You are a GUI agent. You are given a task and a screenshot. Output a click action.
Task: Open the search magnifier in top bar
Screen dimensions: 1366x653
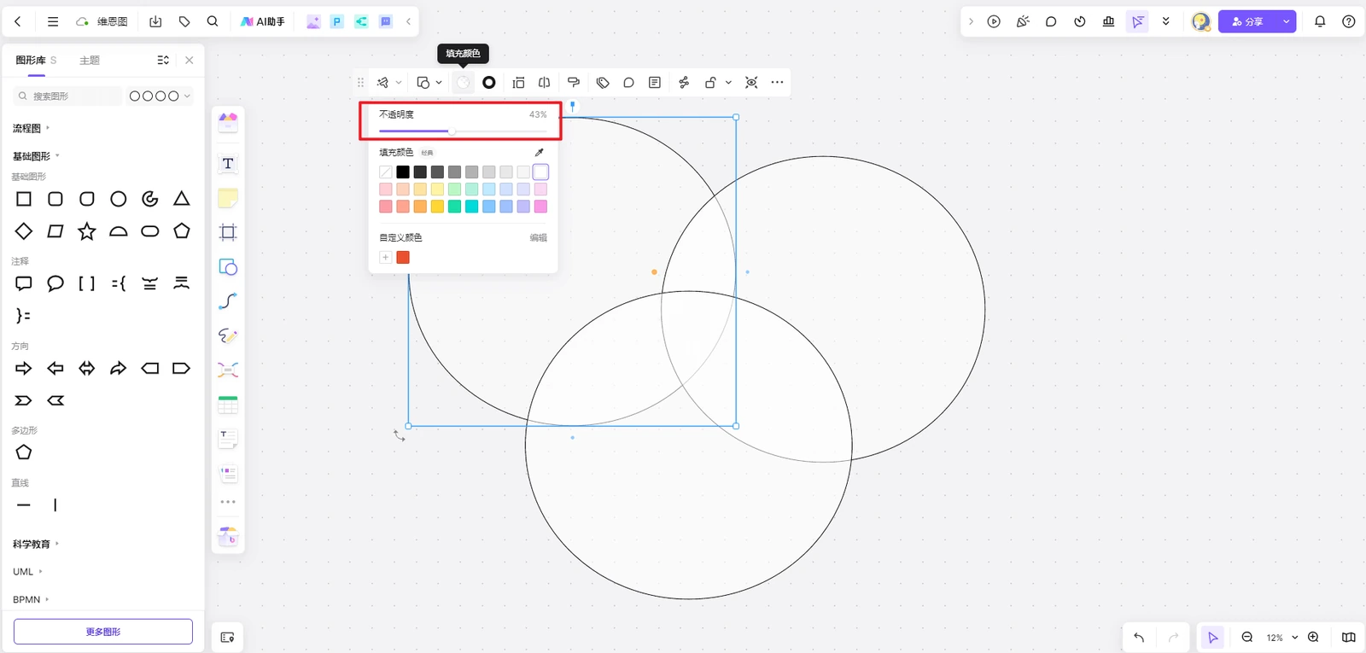point(213,21)
